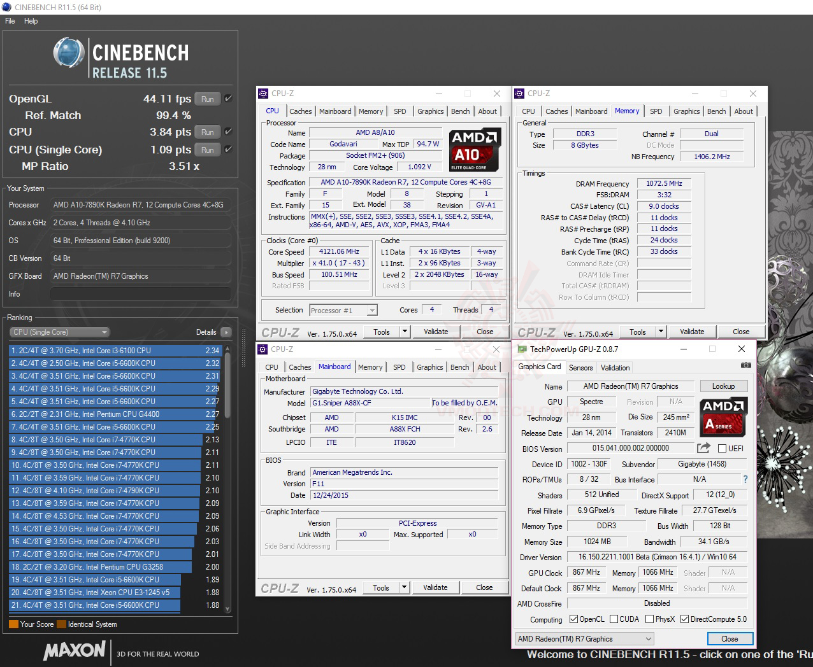Image resolution: width=813 pixels, height=667 pixels.
Task: Select ranking row Intel Pentium CPU G3258
Action: pyautogui.click(x=115, y=567)
